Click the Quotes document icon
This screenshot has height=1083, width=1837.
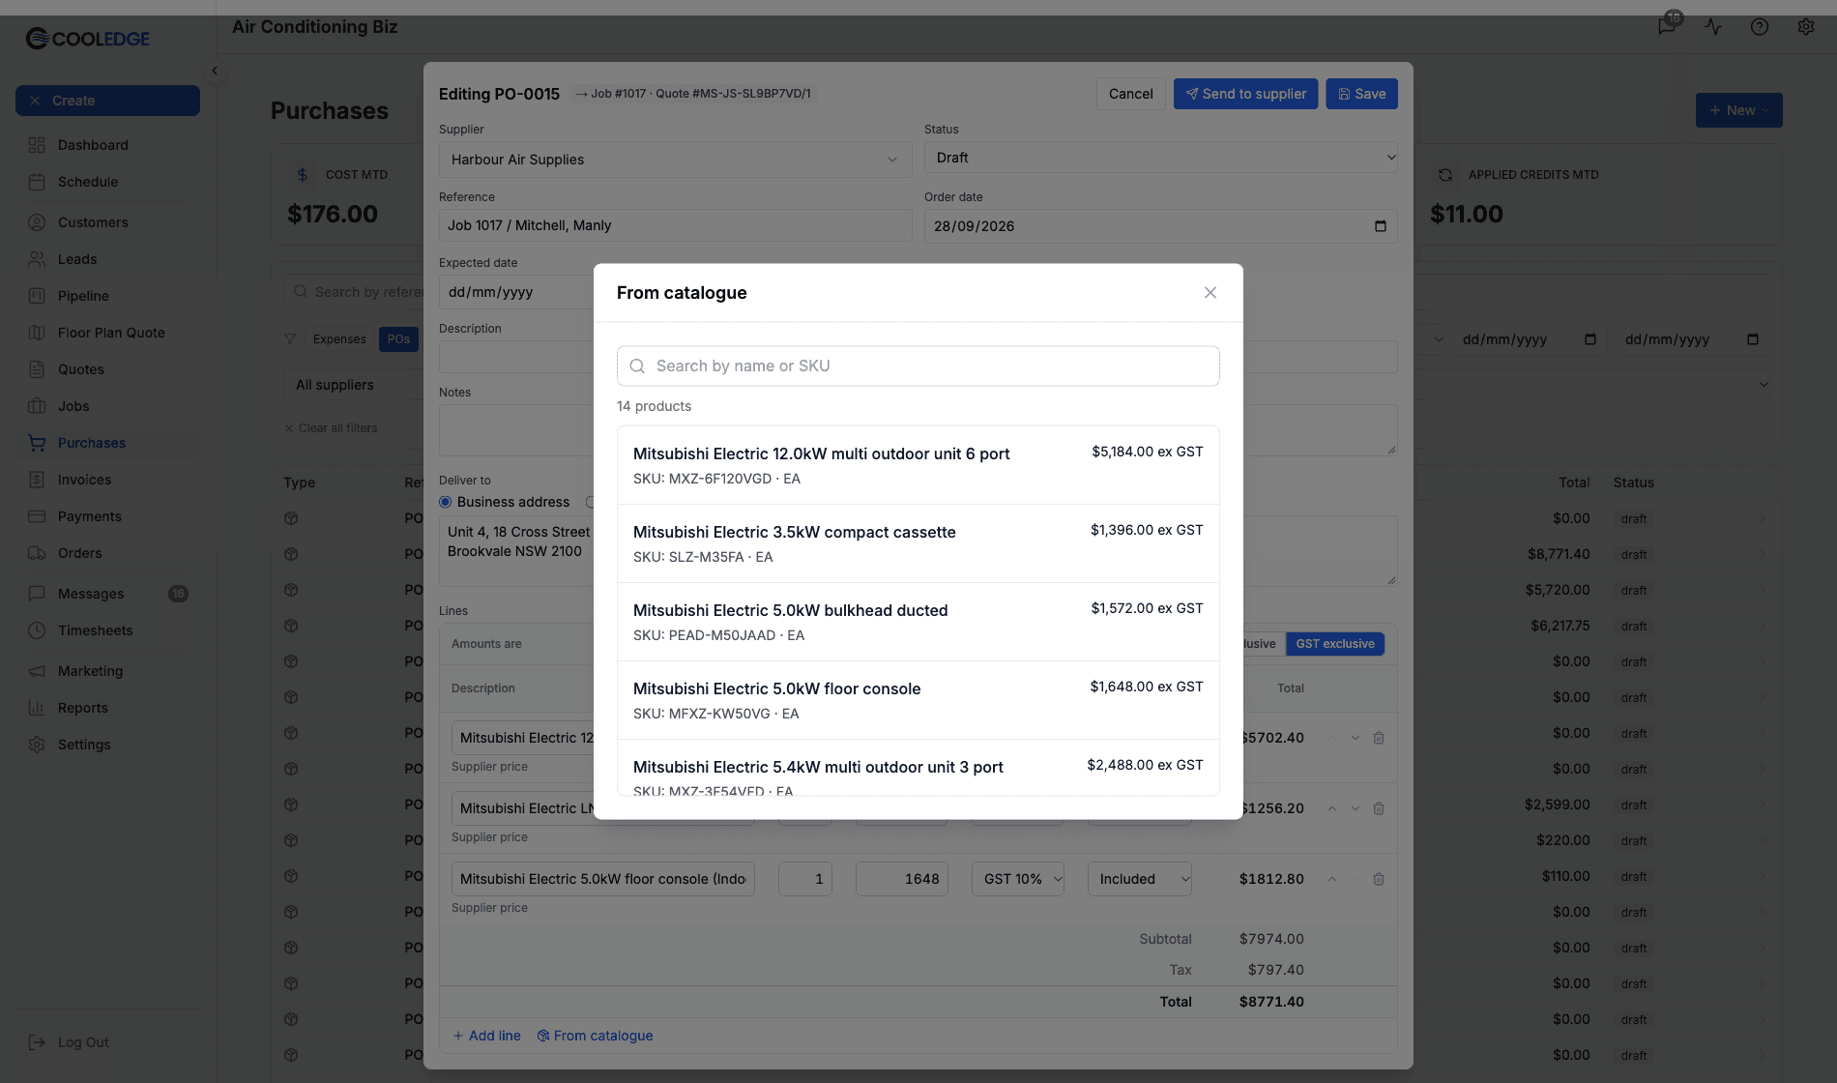coord(37,369)
